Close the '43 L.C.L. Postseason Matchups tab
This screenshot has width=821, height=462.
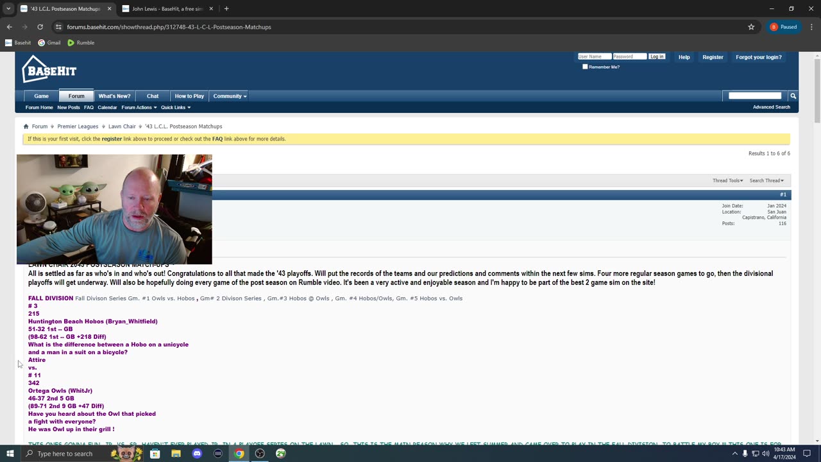109,9
